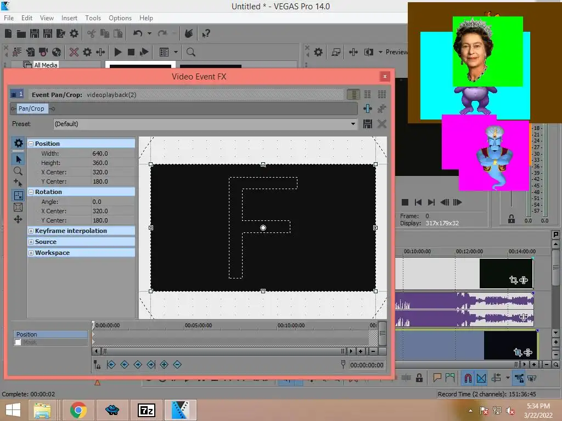Activate the What's This help cursor
Screen dimensions: 562x421
(x=206, y=33)
